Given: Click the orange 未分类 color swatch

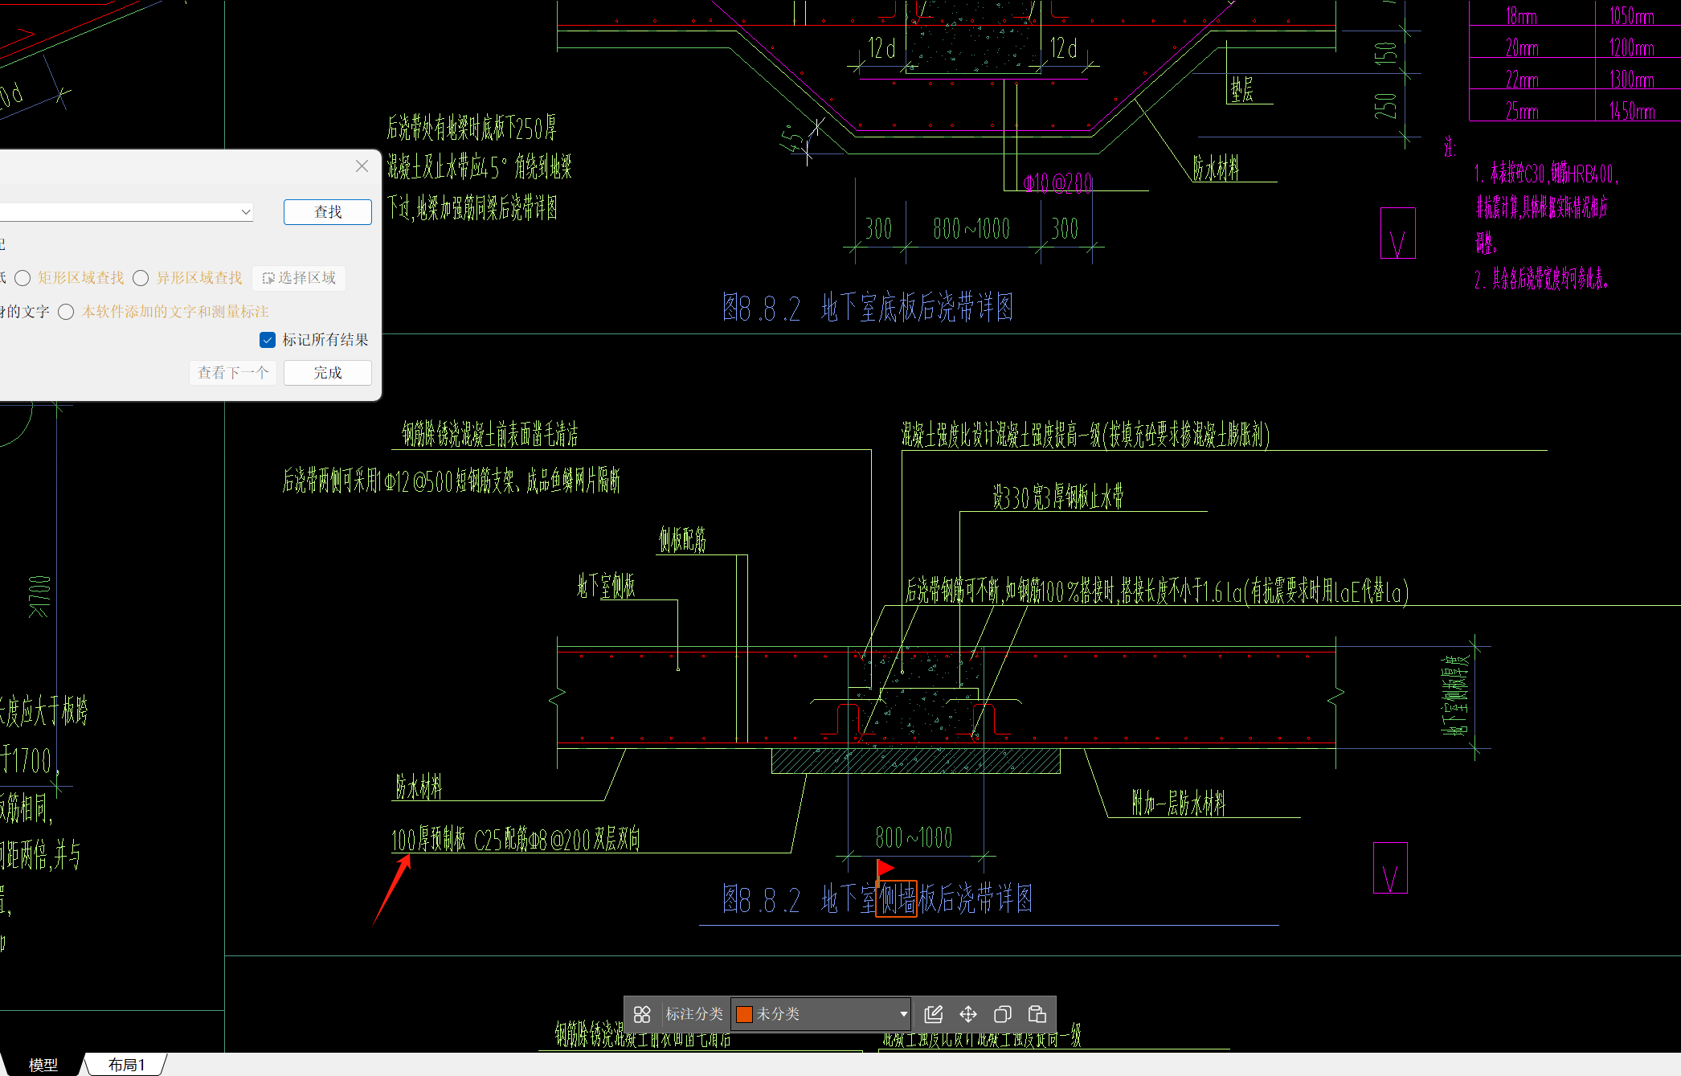Looking at the screenshot, I should pyautogui.click(x=744, y=1014).
